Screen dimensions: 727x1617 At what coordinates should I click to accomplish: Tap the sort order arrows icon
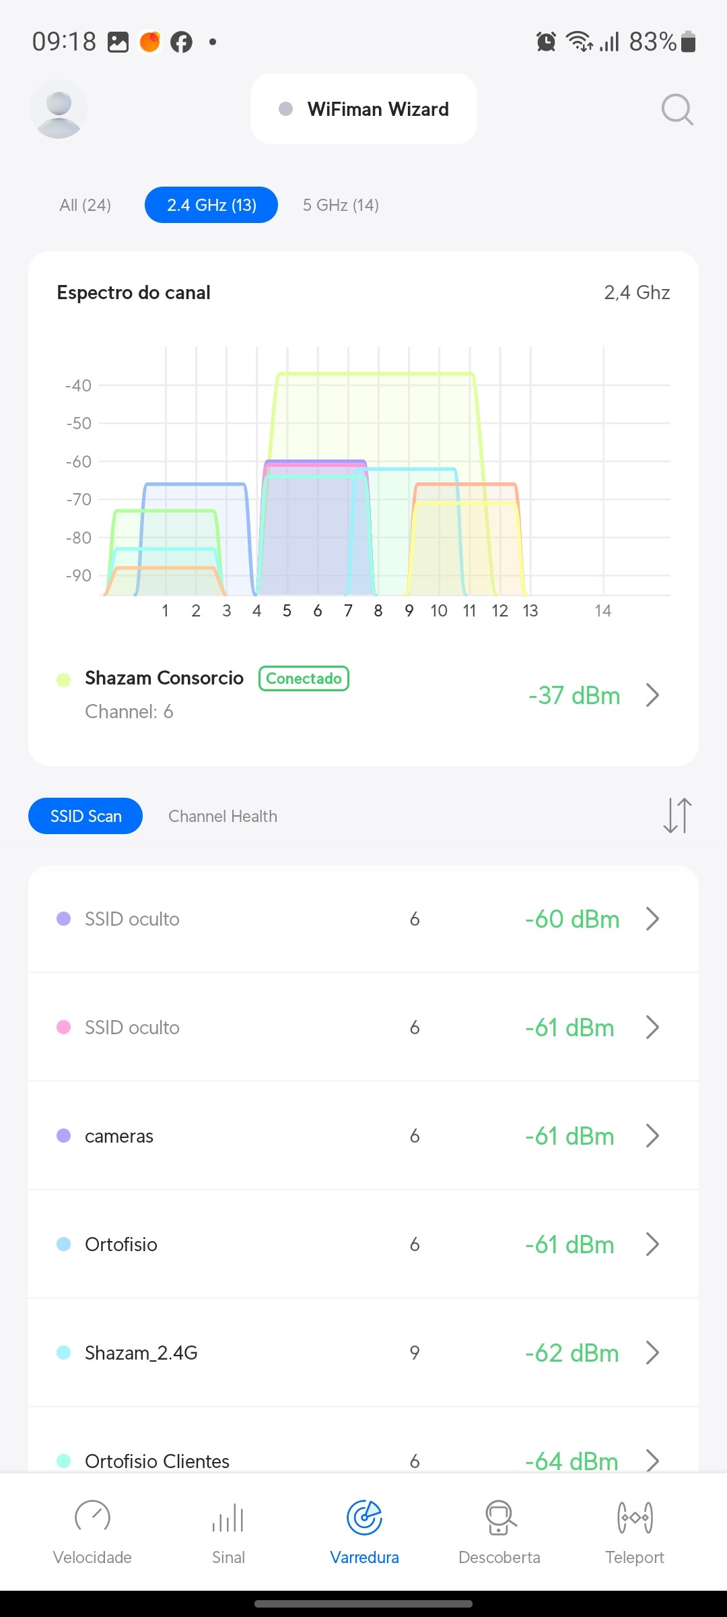coord(677,815)
